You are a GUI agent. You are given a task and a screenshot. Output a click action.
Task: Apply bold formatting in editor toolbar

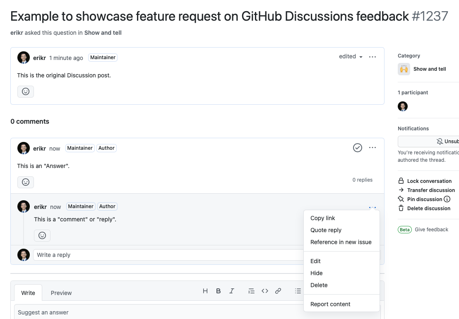tap(219, 291)
